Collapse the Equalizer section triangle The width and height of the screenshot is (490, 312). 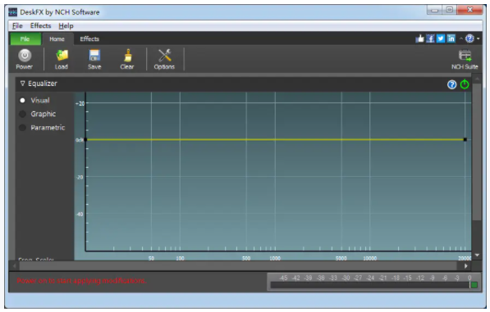coord(22,84)
